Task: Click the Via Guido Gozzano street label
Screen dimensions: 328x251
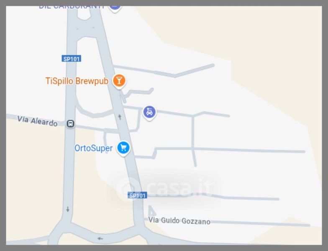Action: click(x=179, y=221)
